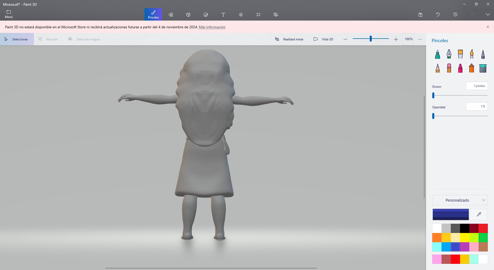Pick the lime green swatch
494x270 pixels.
tap(474, 238)
